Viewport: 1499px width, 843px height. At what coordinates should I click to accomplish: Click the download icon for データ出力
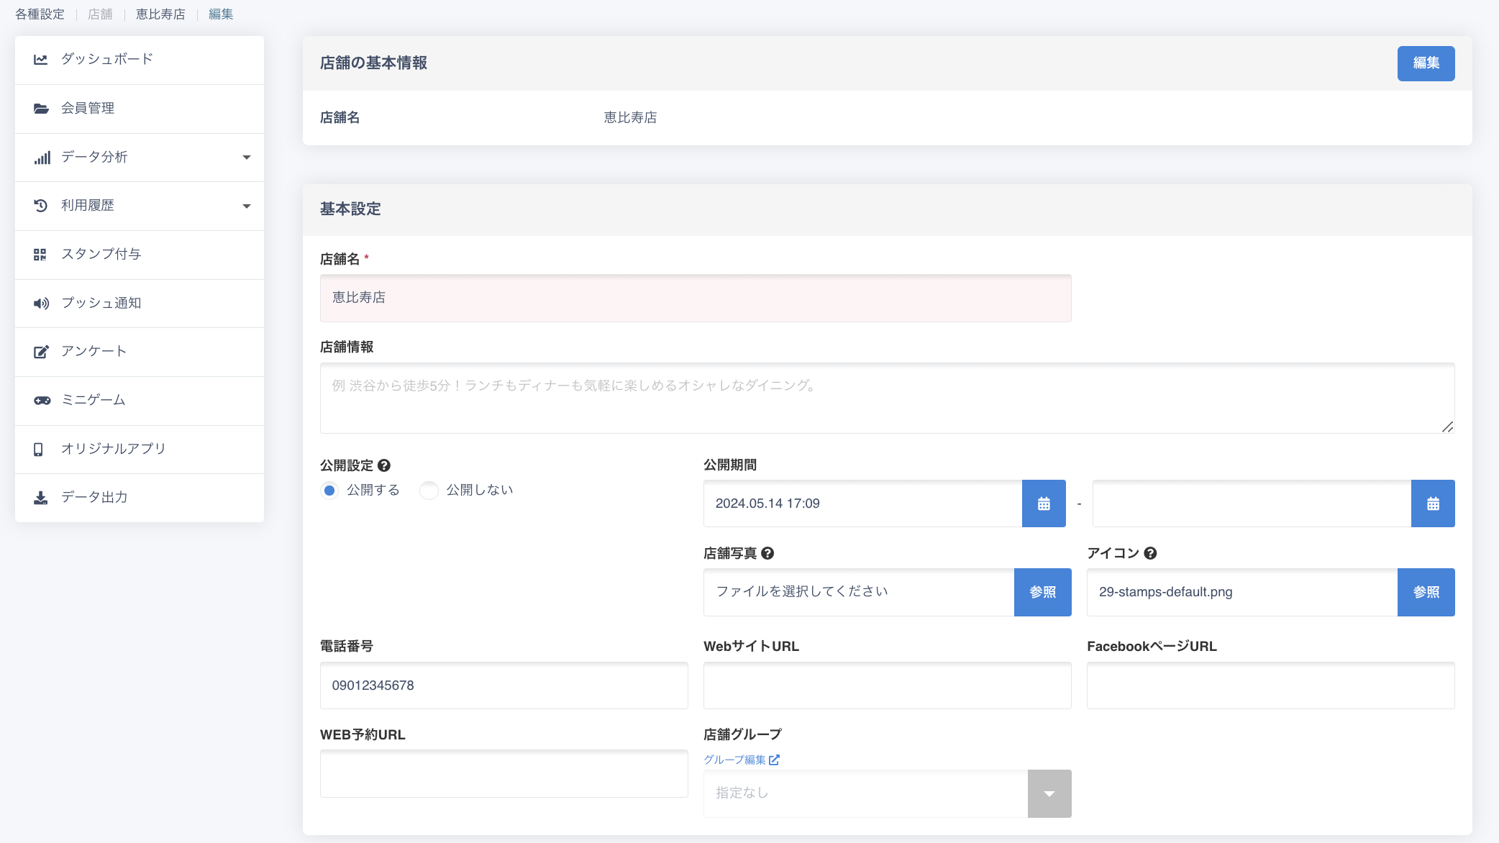pos(40,498)
